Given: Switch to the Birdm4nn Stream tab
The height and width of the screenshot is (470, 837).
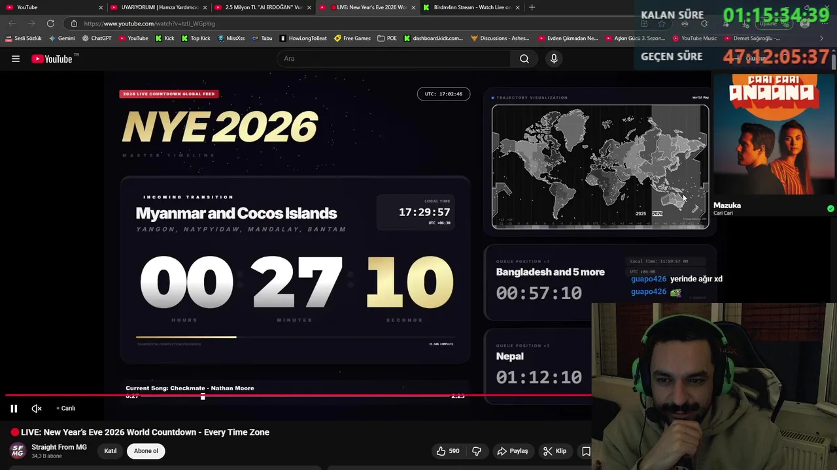Looking at the screenshot, I should pos(471,7).
